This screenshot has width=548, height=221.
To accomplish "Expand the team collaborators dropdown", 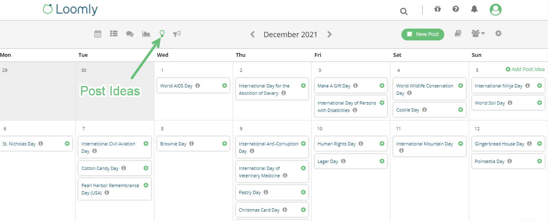I will pos(478,33).
